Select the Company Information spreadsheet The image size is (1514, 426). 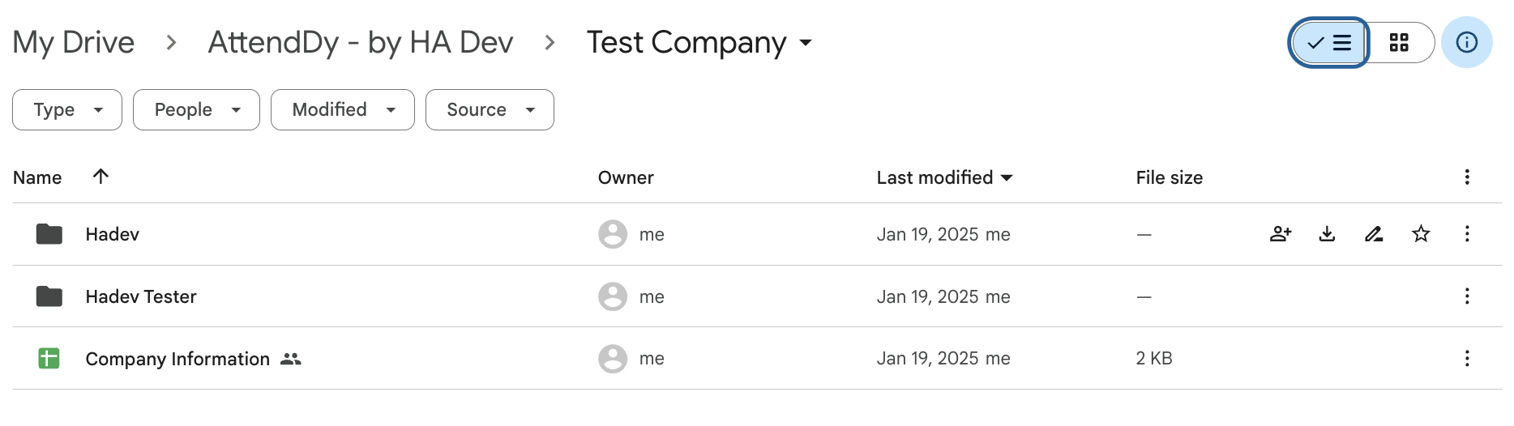coord(177,359)
